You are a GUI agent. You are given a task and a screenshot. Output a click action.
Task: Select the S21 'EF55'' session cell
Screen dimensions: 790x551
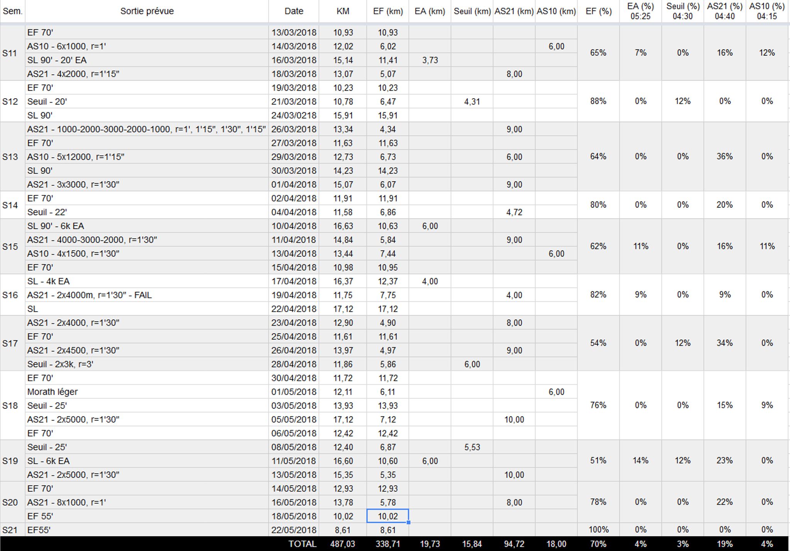tap(147, 530)
